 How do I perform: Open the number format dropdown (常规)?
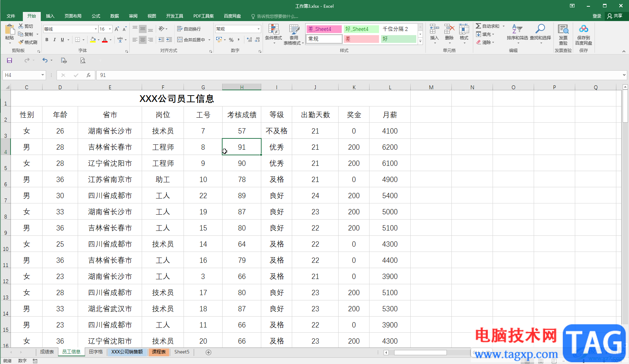pyautogui.click(x=258, y=29)
